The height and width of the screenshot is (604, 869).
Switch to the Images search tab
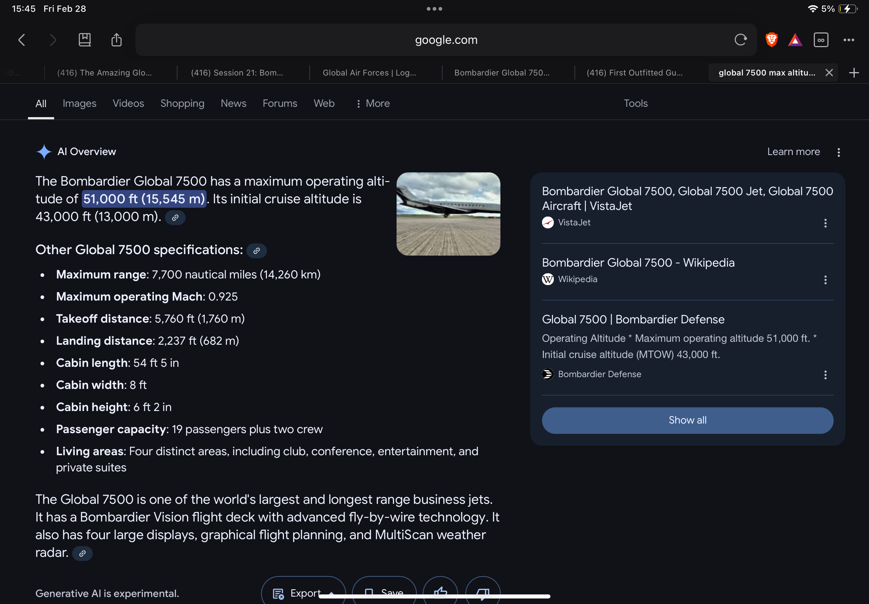80,103
